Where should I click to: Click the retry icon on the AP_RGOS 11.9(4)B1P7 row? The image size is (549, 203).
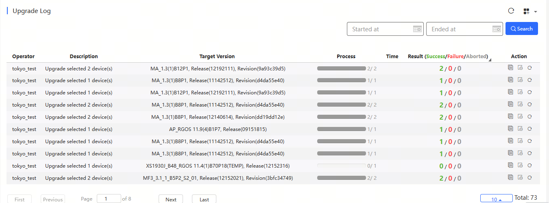pyautogui.click(x=529, y=129)
